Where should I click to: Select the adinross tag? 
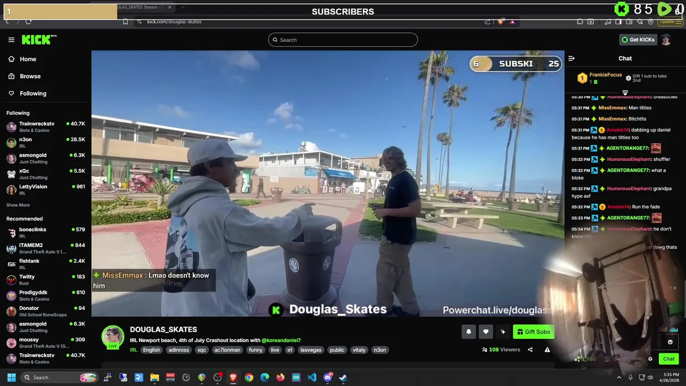[178, 350]
